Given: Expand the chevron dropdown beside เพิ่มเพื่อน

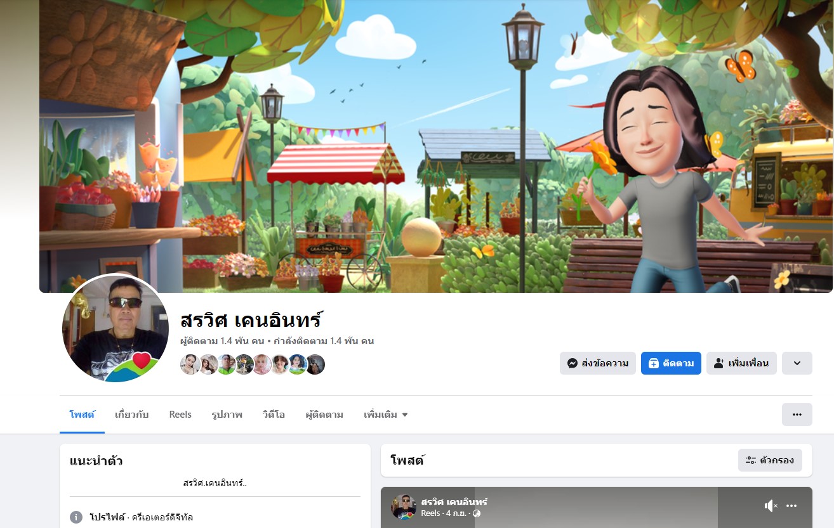Looking at the screenshot, I should [797, 363].
